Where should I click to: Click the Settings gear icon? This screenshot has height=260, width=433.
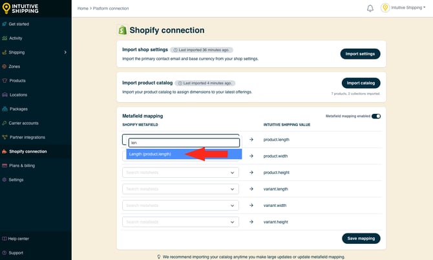click(4, 180)
